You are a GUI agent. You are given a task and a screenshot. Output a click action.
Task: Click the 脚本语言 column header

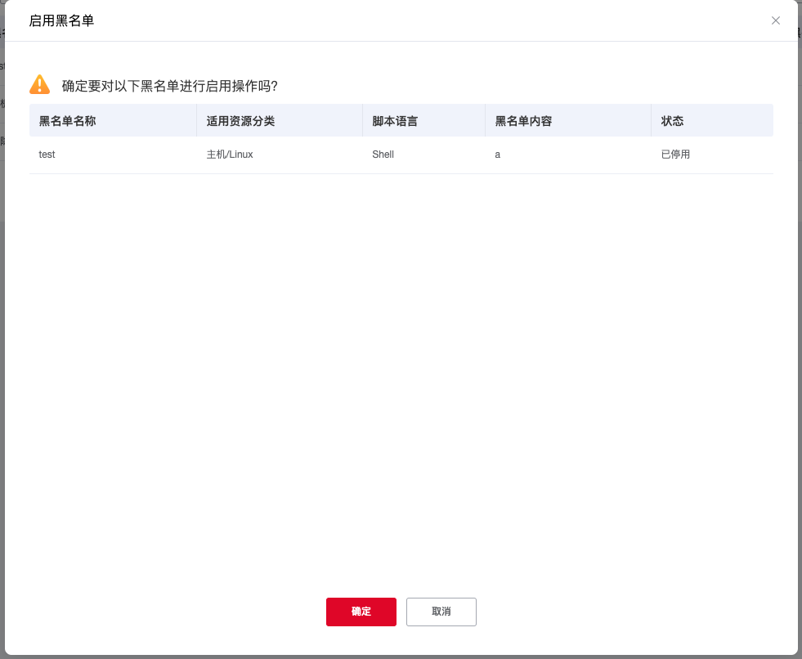tap(395, 121)
